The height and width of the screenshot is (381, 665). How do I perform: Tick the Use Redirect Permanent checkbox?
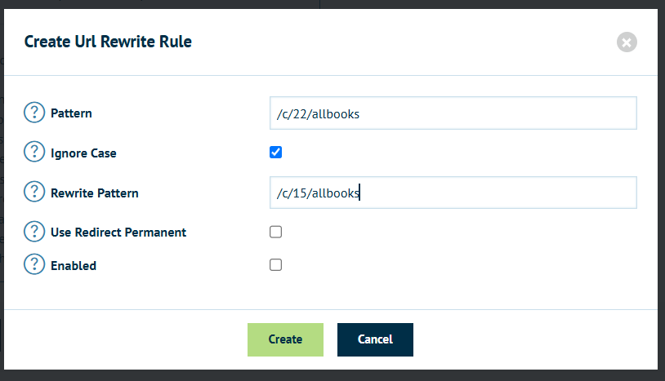[x=275, y=232]
